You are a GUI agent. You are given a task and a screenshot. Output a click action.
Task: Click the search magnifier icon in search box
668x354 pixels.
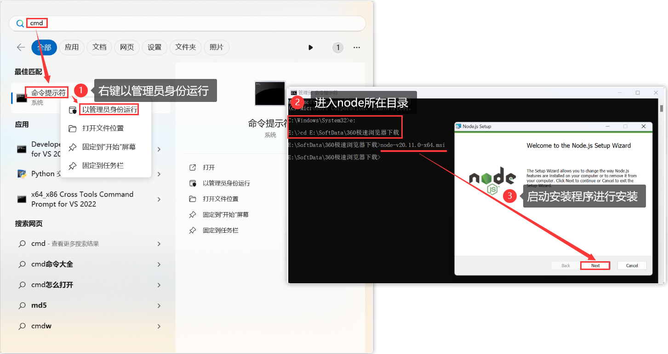pyautogui.click(x=20, y=23)
